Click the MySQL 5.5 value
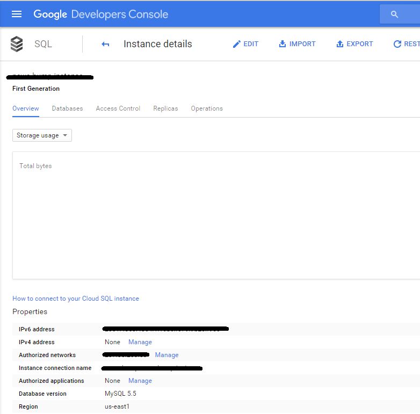 tap(120, 394)
